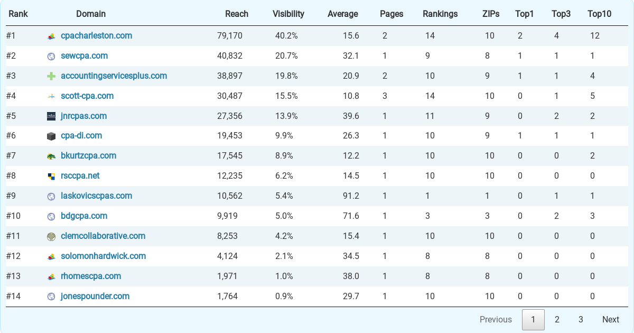Sort table by Visibility column header
This screenshot has width=634, height=333.
tap(288, 14)
